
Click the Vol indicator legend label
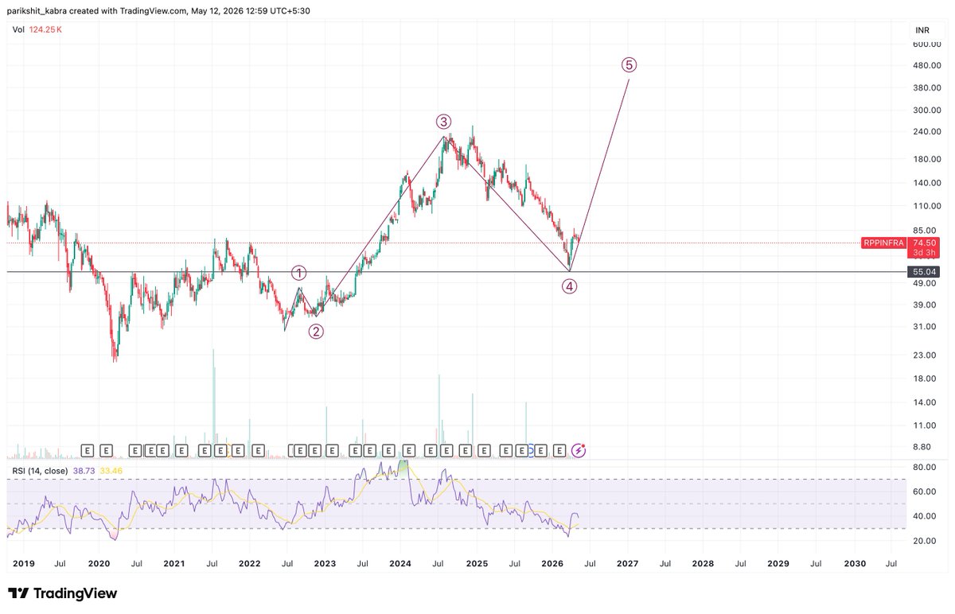(18, 30)
